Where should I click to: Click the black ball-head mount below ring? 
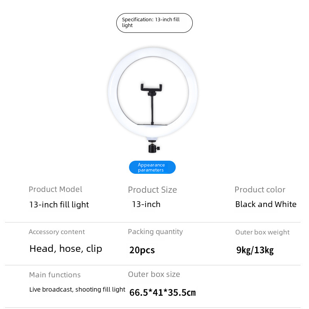(153, 148)
